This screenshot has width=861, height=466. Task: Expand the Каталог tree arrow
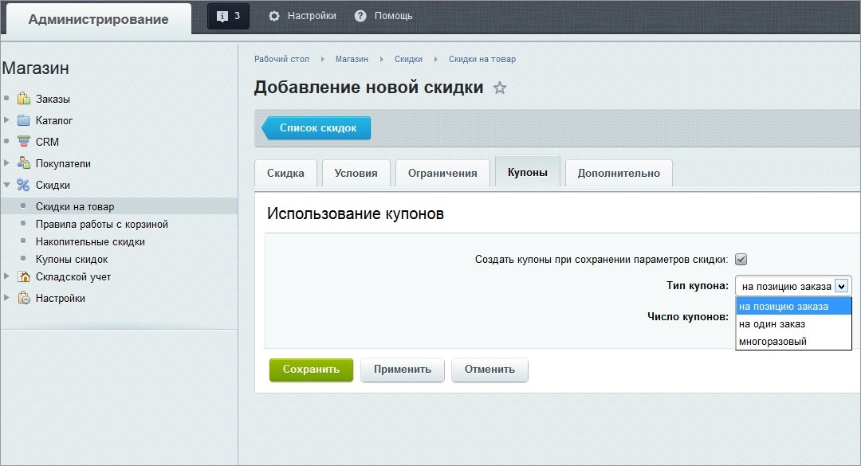pos(6,119)
